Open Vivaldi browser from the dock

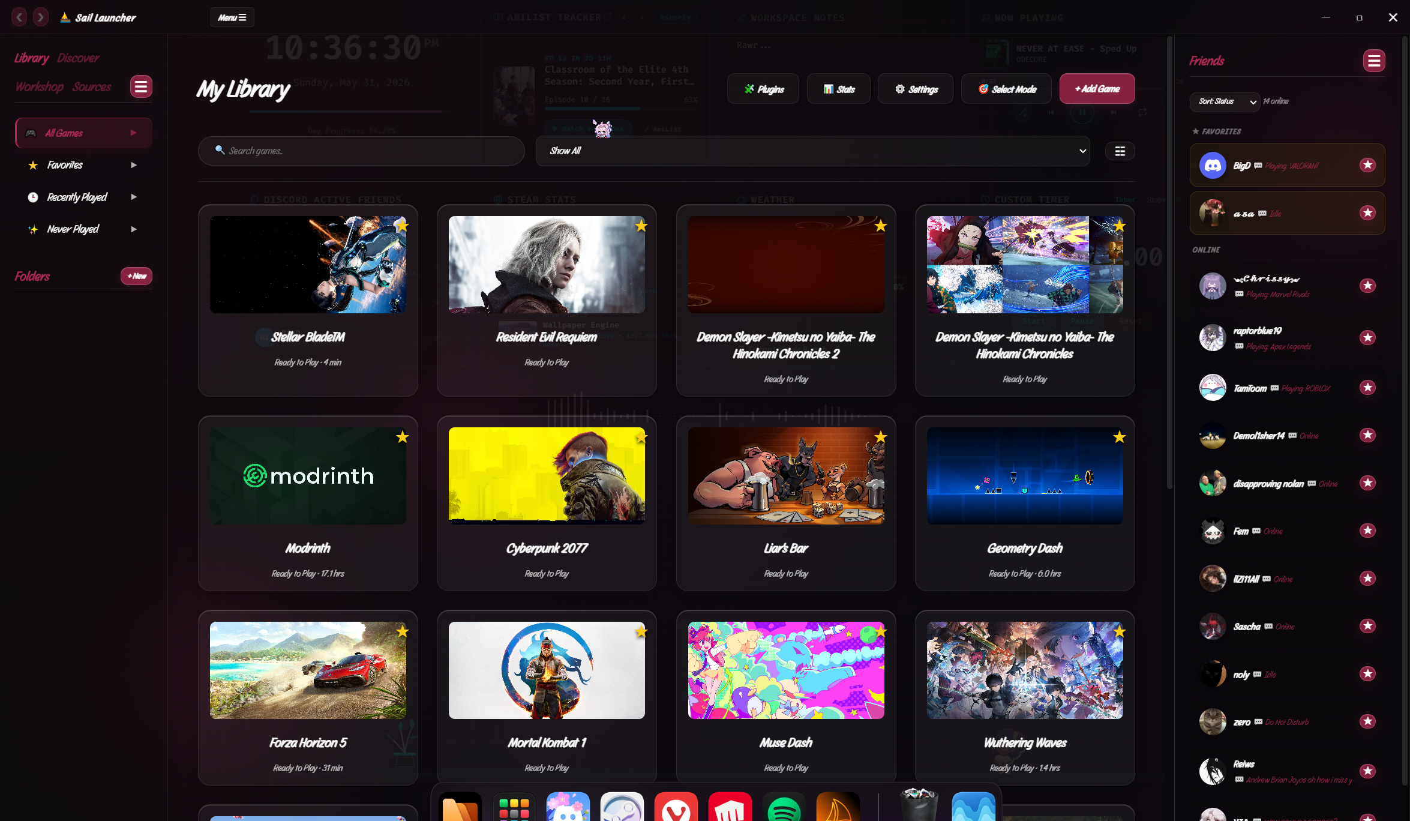[676, 807]
